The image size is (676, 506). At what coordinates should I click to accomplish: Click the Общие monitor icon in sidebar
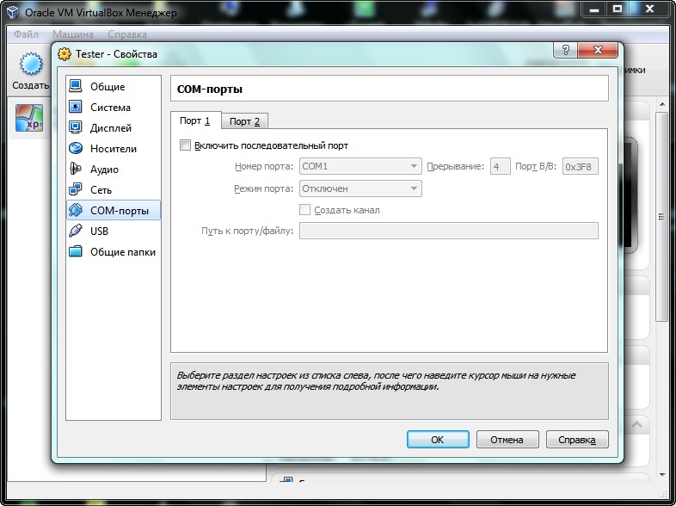(x=76, y=86)
